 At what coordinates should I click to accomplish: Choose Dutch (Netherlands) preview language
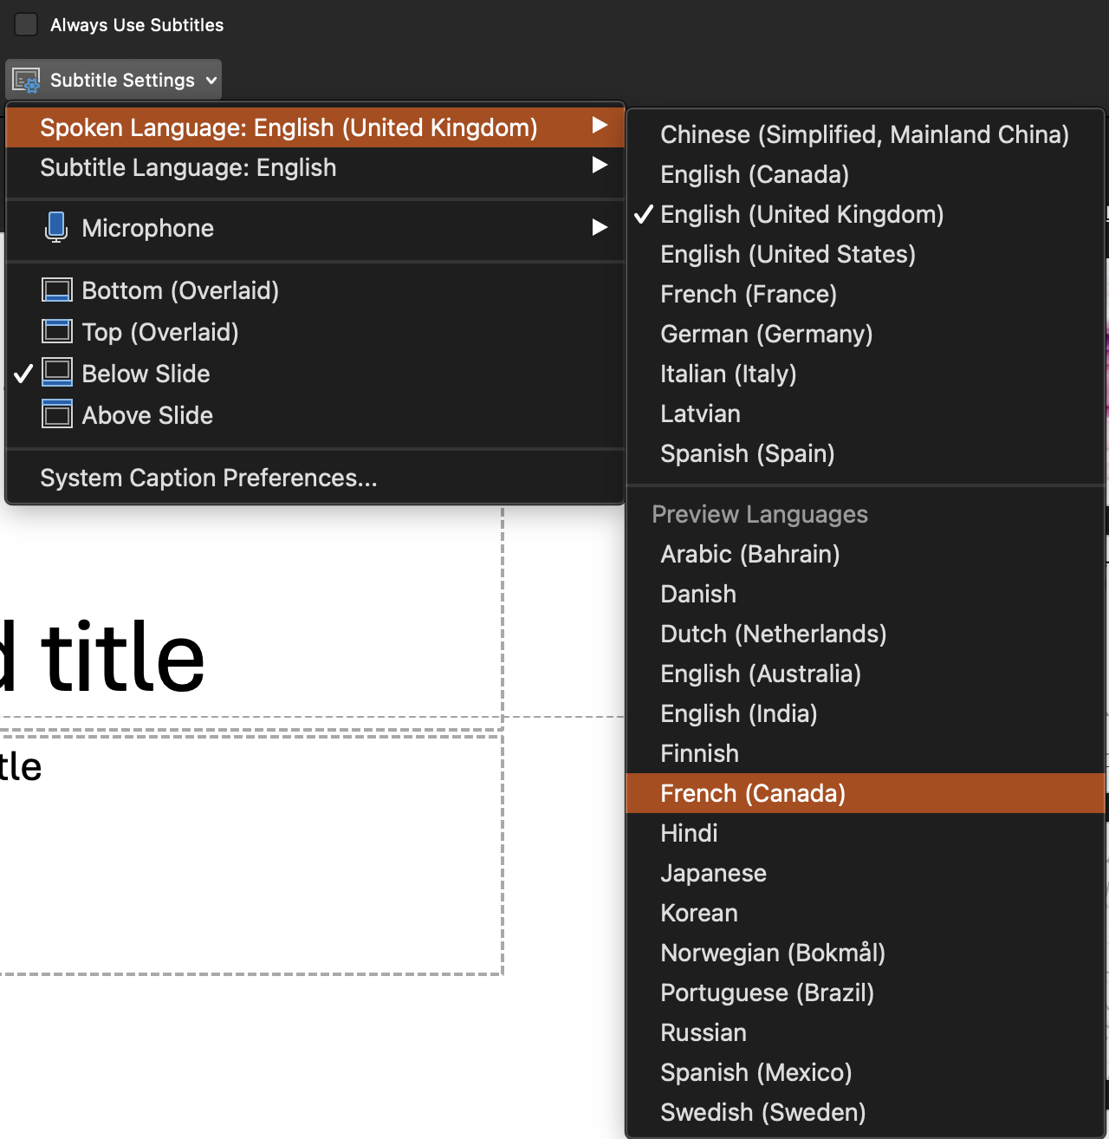(866, 634)
